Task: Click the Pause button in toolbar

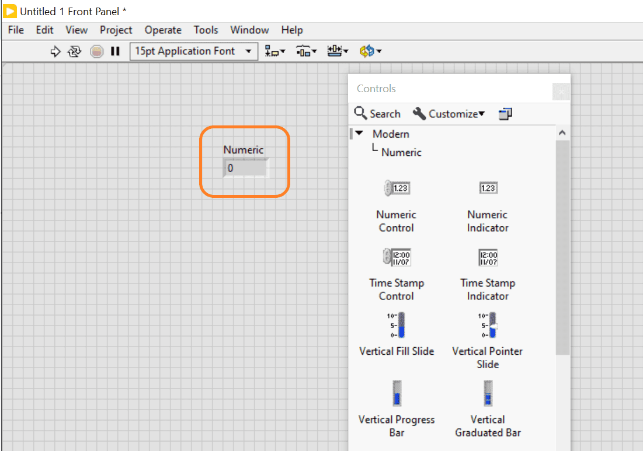Action: coord(115,51)
